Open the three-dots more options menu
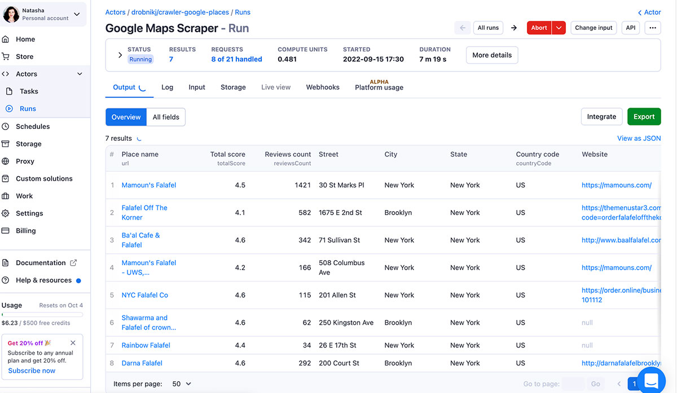677x393 pixels. point(653,28)
